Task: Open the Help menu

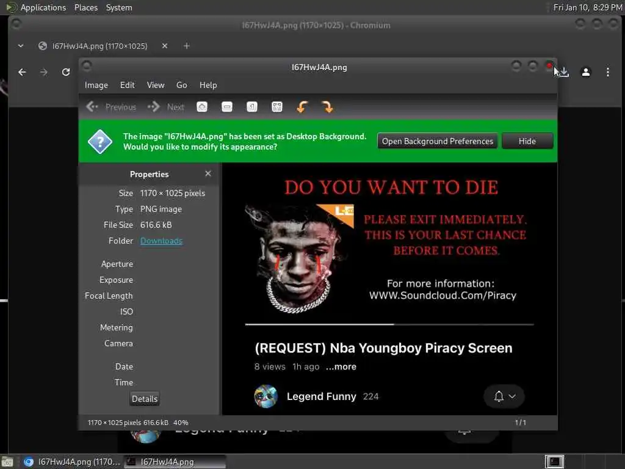Action: coord(208,85)
